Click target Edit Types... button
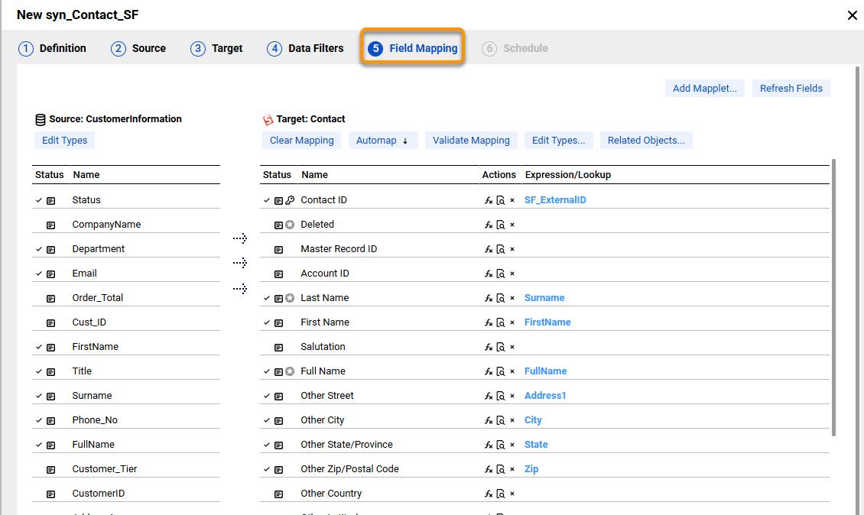Viewport: 864px width, 515px height. 558,141
